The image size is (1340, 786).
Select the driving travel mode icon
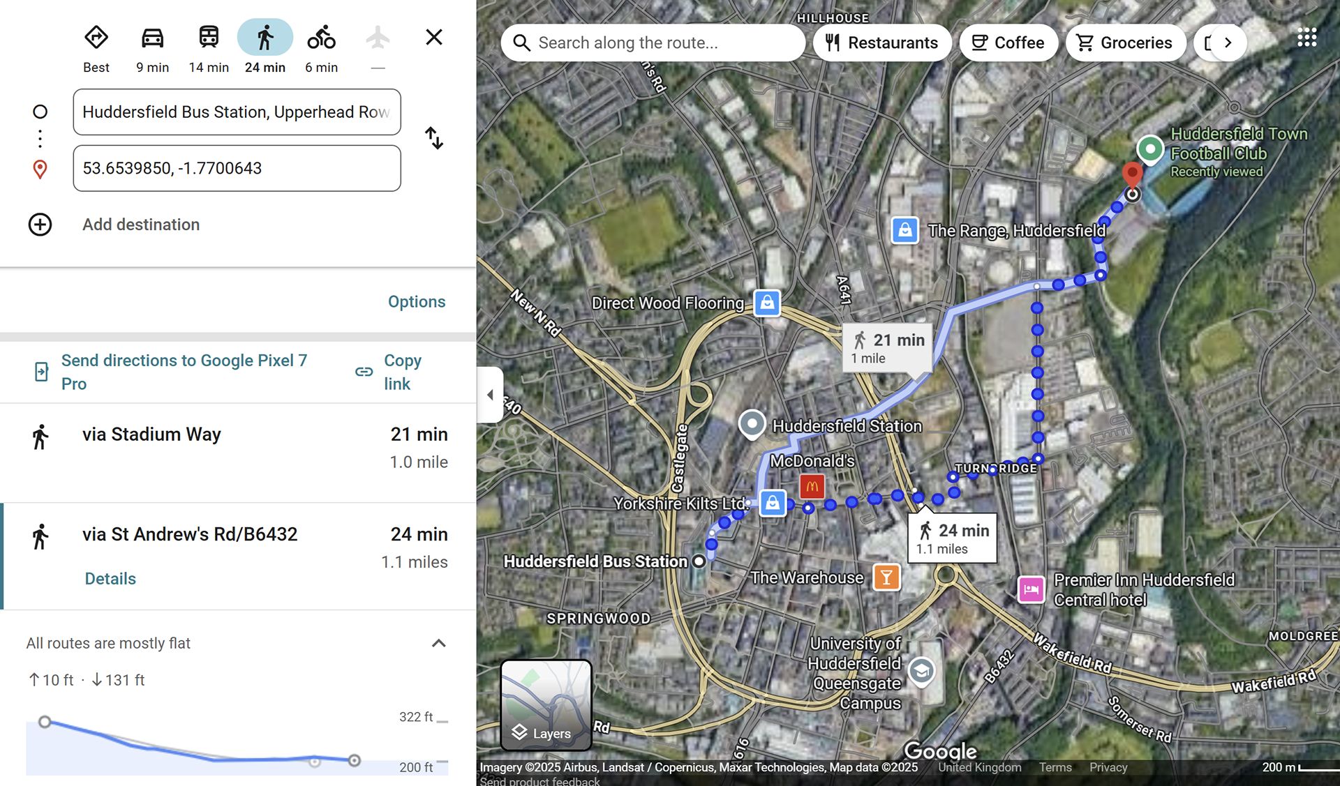point(152,38)
